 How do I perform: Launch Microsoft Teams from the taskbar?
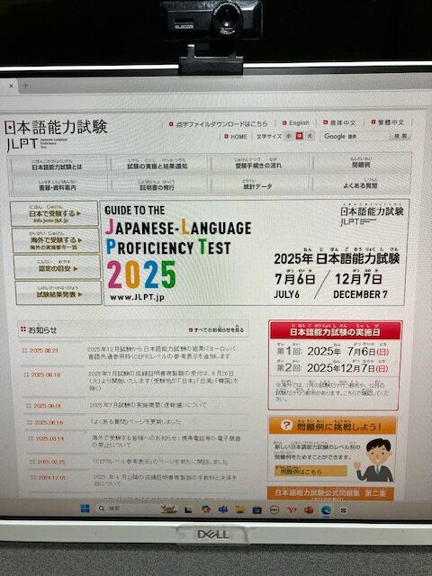(223, 509)
